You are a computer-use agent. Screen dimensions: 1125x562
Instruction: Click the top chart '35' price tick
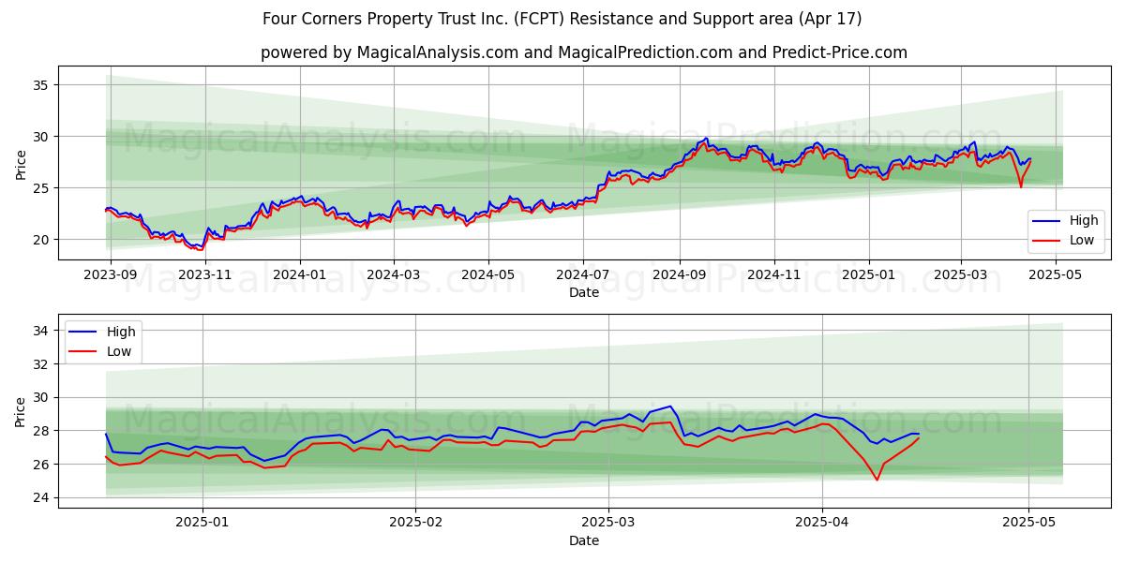(x=41, y=85)
